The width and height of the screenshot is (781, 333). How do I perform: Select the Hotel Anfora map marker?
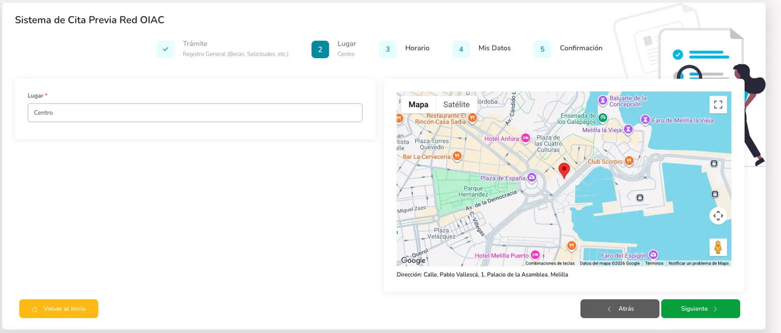(x=525, y=139)
